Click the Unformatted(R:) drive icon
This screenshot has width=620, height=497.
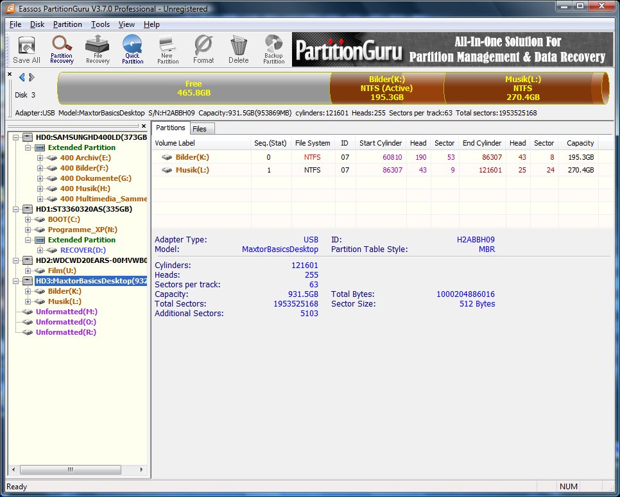(28, 332)
